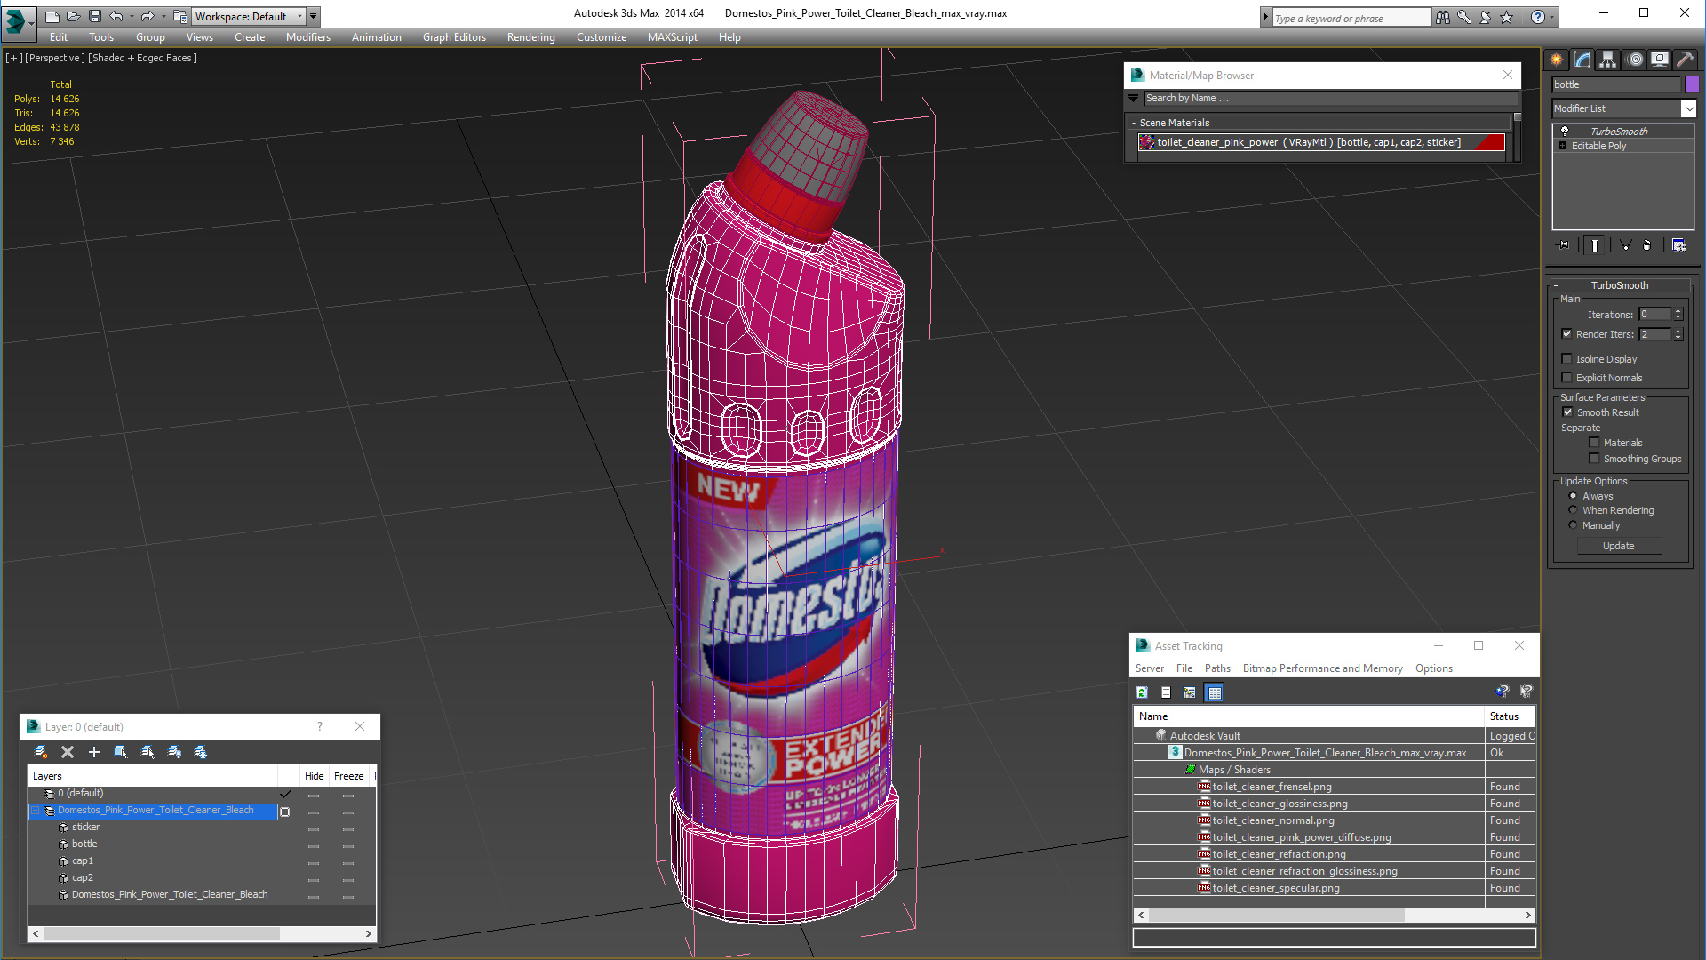Open the Create command panel tab
This screenshot has width=1706, height=960.
1557,60
